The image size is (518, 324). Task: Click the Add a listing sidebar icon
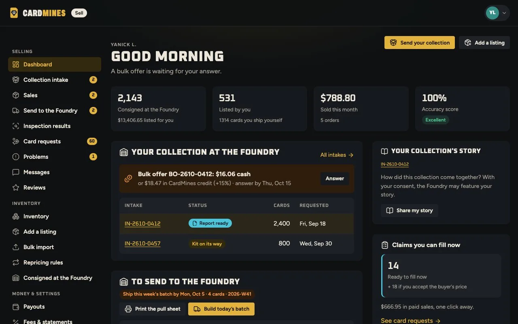[16, 232]
